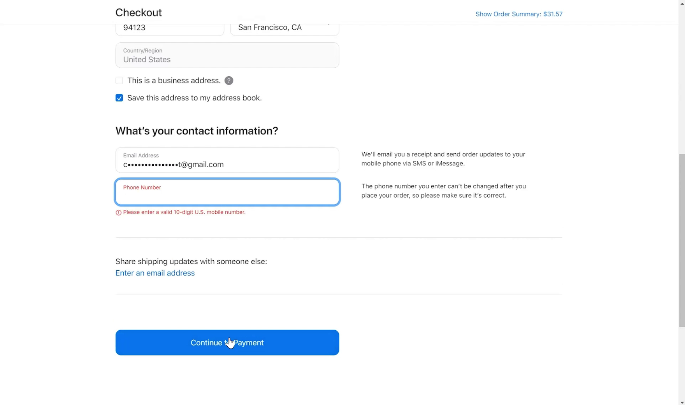Click the ZIP code field containing 94123

click(x=169, y=28)
